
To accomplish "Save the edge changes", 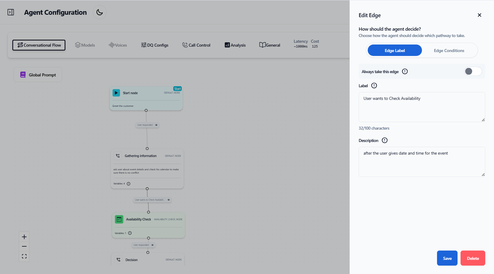I will (447, 258).
